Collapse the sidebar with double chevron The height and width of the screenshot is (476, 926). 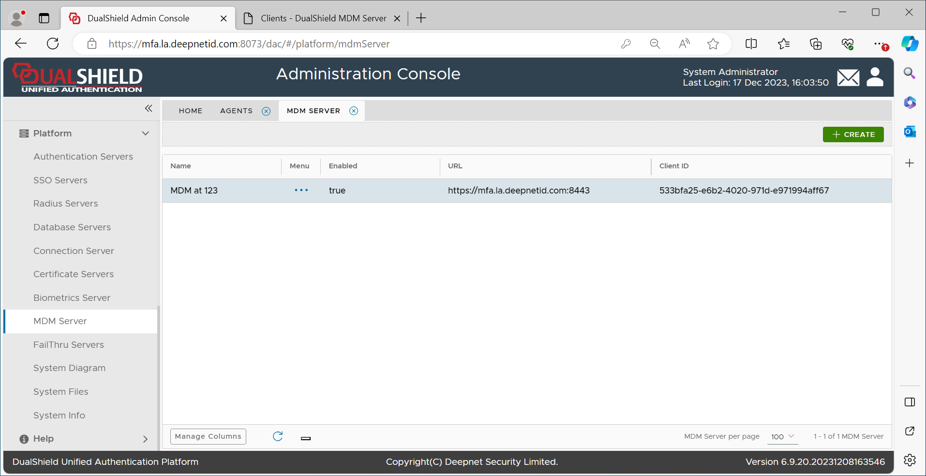tap(149, 108)
